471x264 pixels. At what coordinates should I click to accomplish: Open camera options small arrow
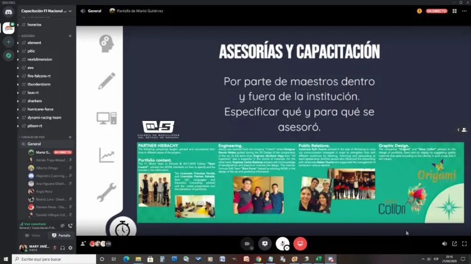click(251, 248)
